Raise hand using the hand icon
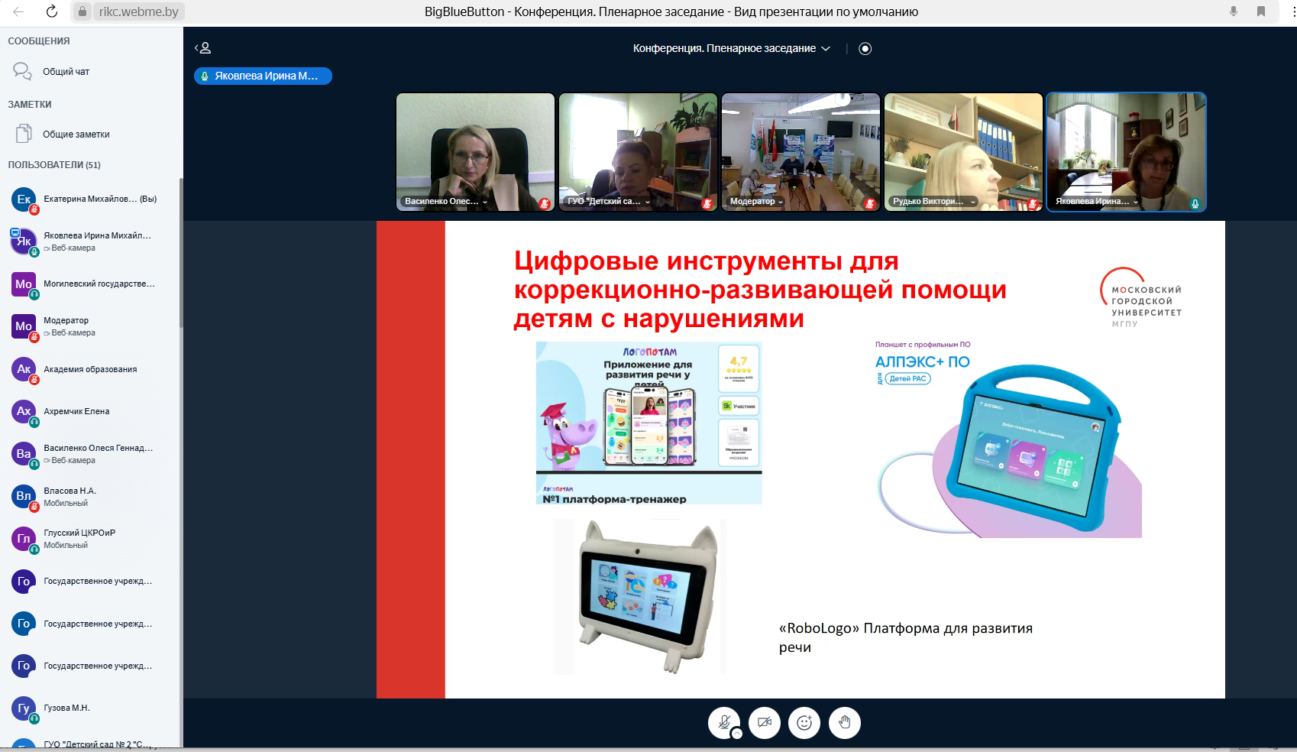Screen dimensions: 1297x752 point(844,723)
